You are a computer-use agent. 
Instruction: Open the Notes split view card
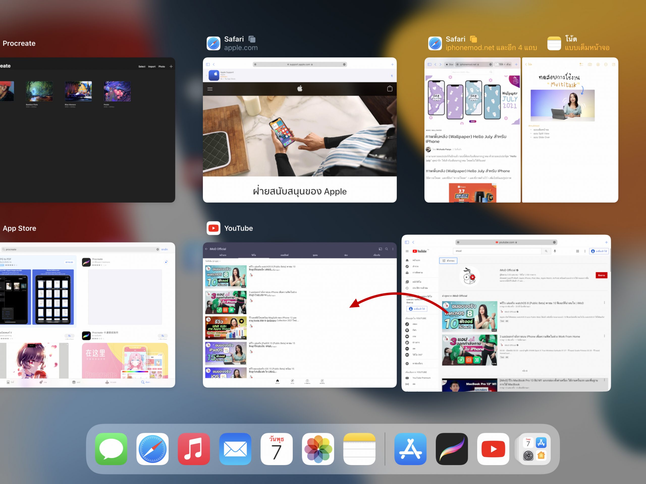click(570, 130)
